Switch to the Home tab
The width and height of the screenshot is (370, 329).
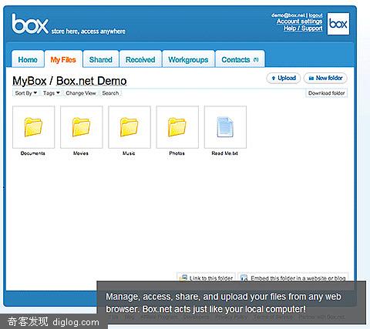(x=28, y=59)
